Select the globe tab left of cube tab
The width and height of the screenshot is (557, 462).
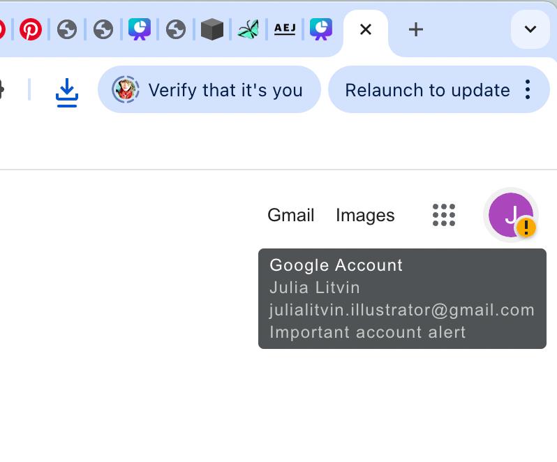pos(176,29)
